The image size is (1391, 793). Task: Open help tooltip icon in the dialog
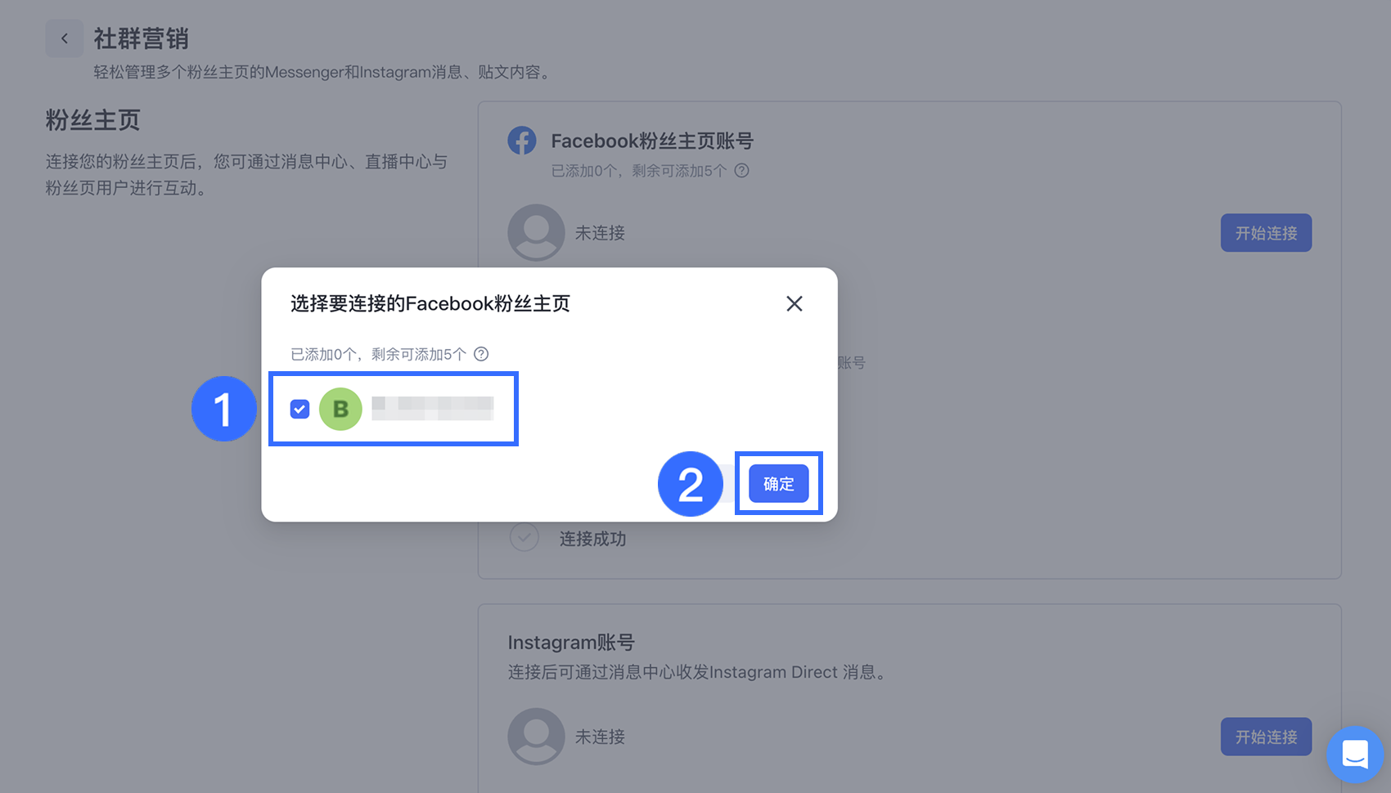pos(481,354)
